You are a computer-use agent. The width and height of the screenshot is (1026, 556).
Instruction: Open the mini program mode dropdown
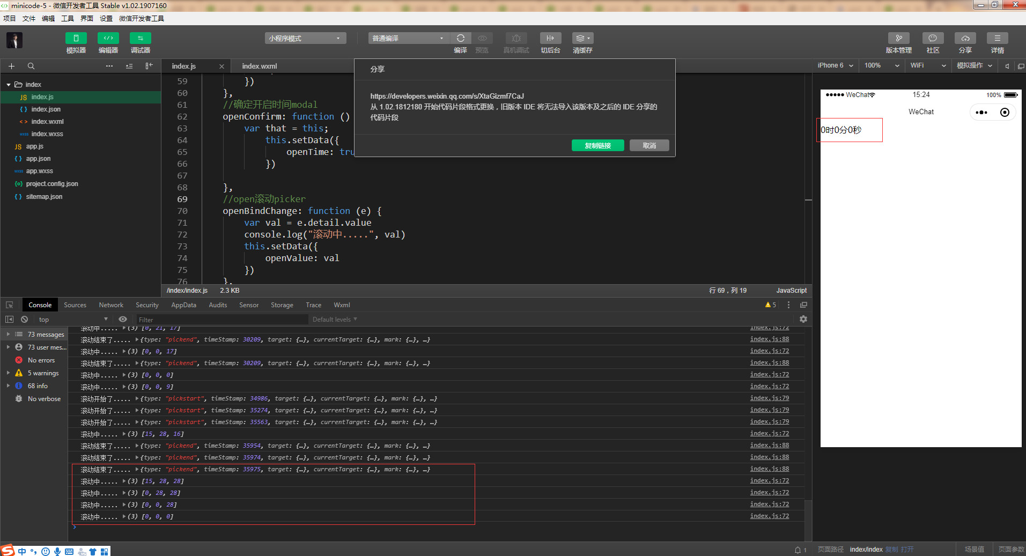tap(305, 38)
